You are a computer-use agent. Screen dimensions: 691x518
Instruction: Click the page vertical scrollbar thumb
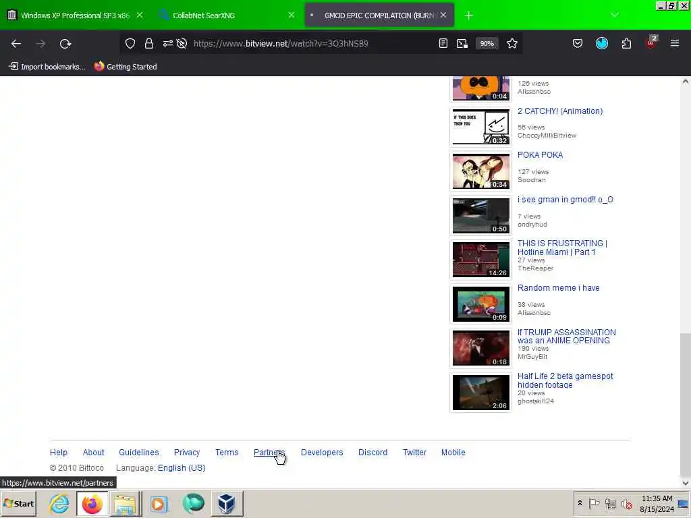click(x=686, y=404)
